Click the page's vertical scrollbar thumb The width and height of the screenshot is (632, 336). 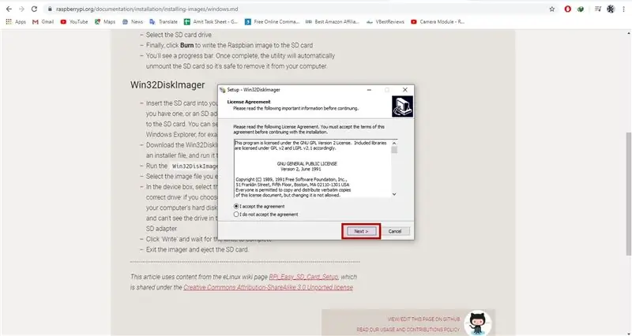tap(628, 193)
